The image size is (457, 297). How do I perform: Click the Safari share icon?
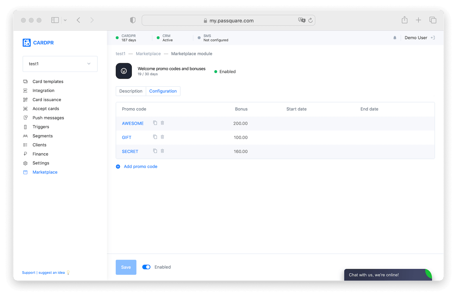(x=404, y=20)
